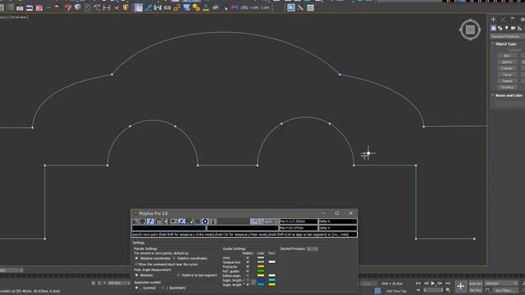Select the backslash separation symbol
Viewport: 525px width, 295px height.
point(162,288)
